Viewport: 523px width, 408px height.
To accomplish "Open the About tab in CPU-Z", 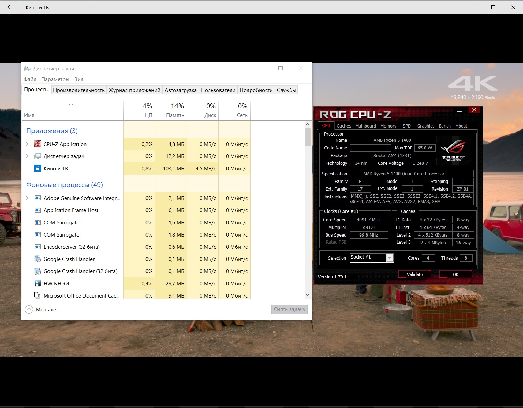I will (461, 126).
